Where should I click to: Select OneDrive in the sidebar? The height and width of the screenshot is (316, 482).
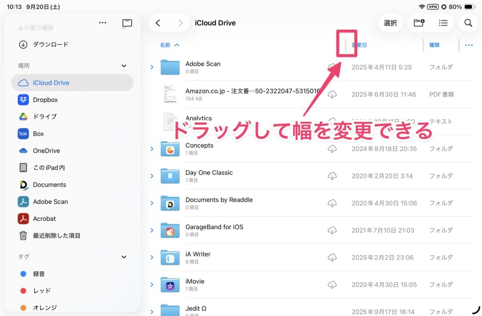72,151
